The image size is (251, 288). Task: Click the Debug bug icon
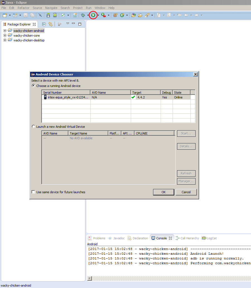click(x=83, y=15)
